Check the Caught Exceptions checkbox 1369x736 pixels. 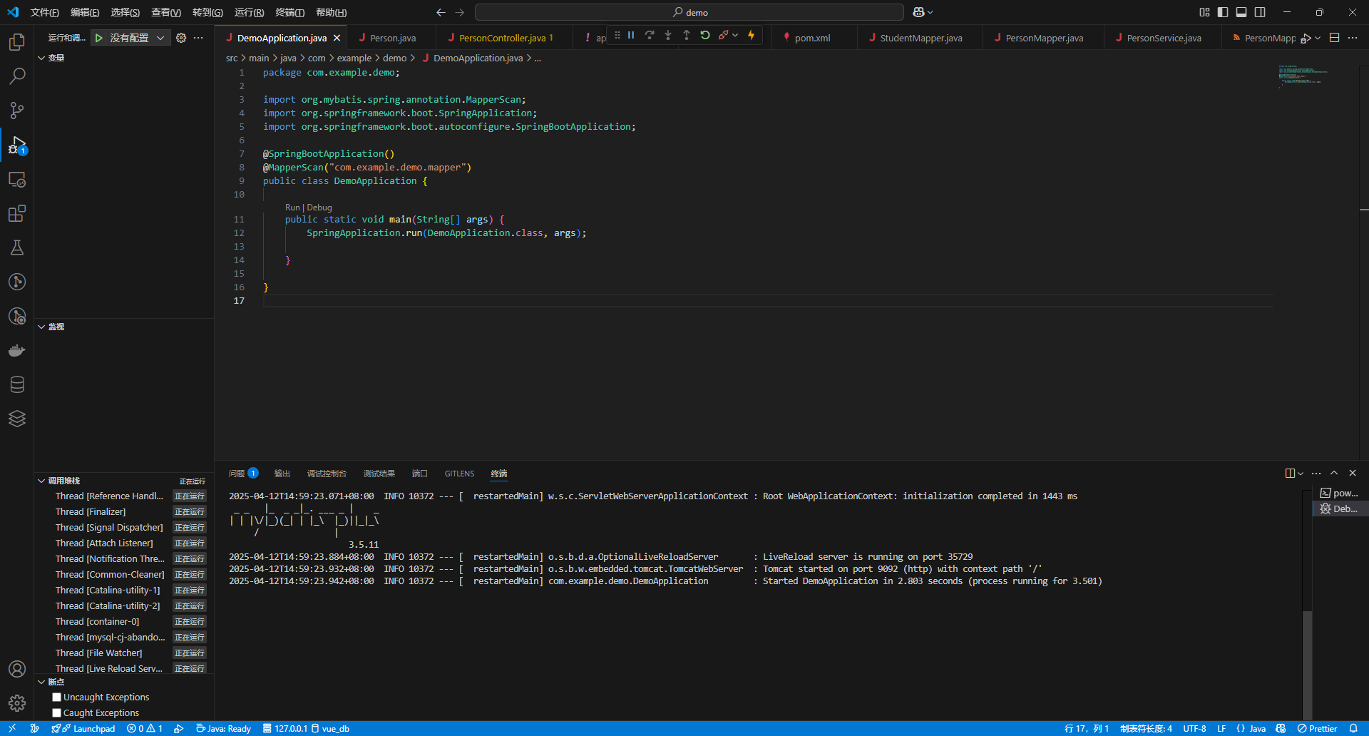click(x=56, y=712)
